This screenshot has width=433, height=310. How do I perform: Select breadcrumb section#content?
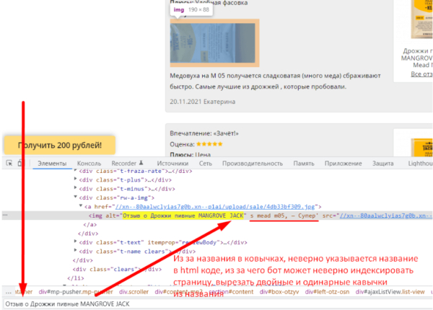(x=231, y=292)
